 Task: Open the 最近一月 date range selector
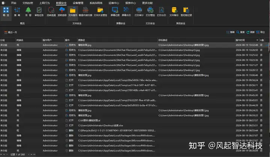pyautogui.click(x=10, y=32)
